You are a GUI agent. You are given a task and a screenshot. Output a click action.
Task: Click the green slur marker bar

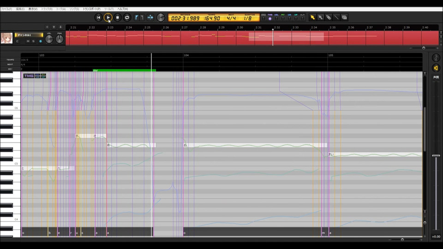[x=124, y=70]
